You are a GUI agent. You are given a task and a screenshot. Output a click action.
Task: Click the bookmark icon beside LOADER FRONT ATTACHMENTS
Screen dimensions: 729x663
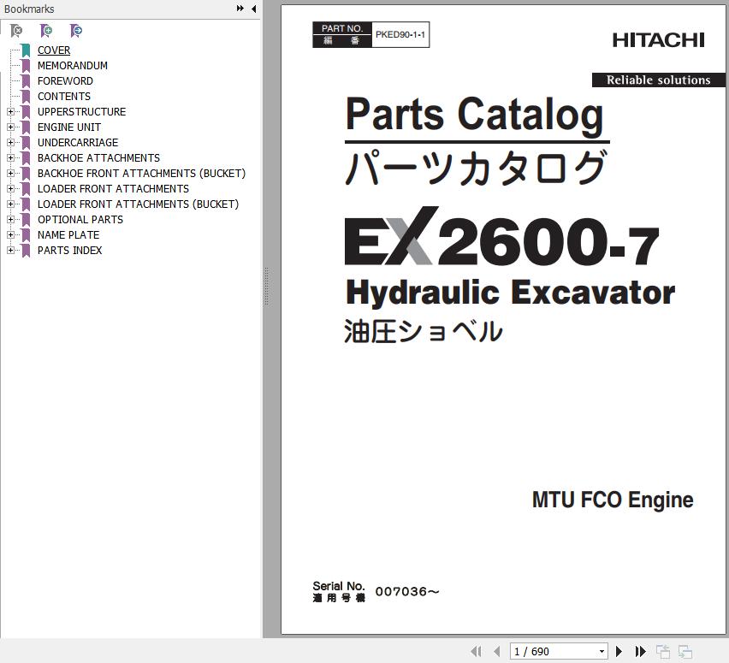[26, 189]
